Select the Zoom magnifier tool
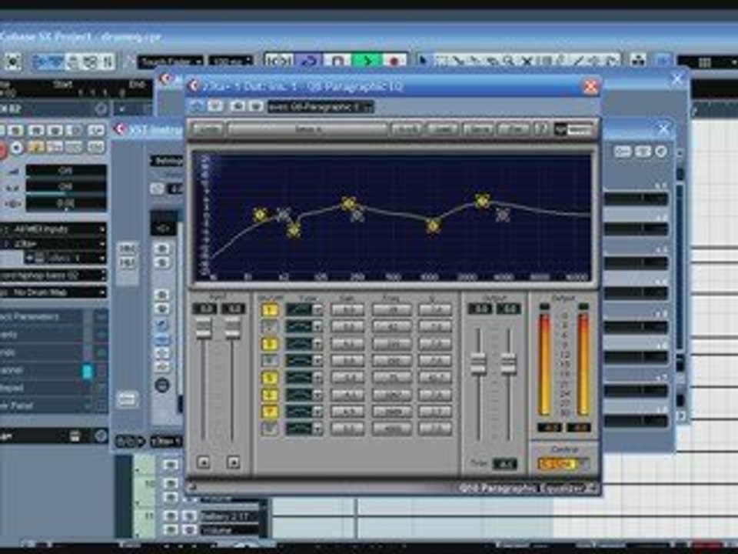Screen dimensions: 738x554 [x=508, y=61]
